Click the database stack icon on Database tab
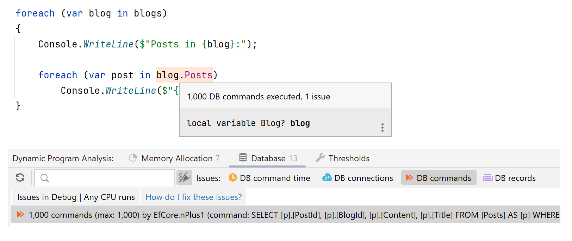This screenshot has height=241, width=572. (242, 158)
